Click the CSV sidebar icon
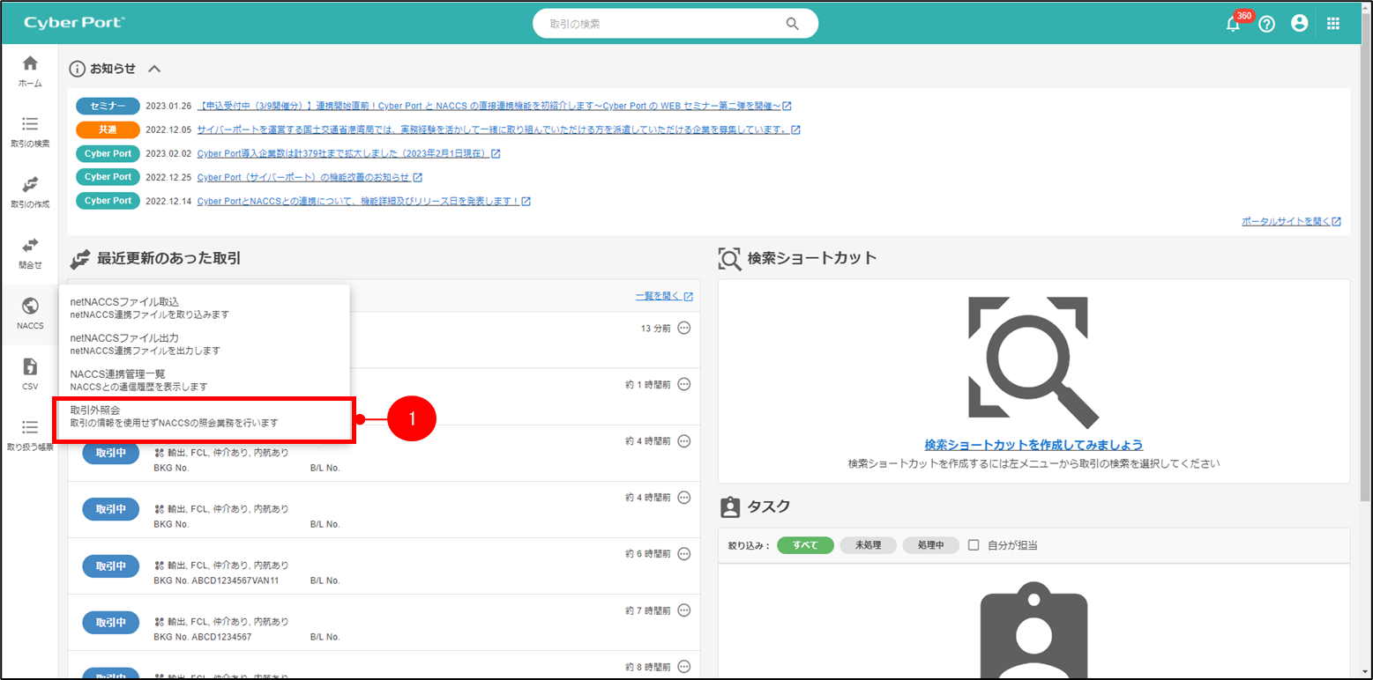 point(30,373)
